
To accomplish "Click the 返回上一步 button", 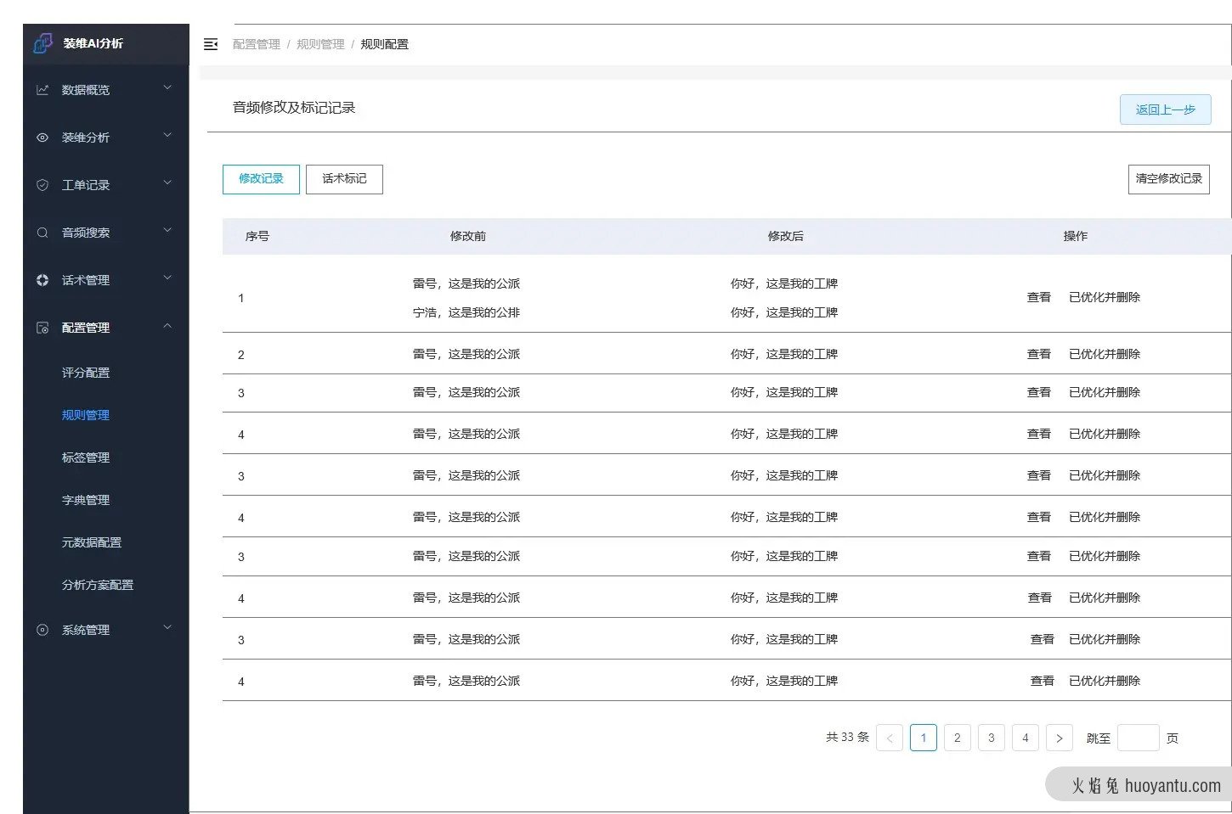I will click(x=1166, y=109).
